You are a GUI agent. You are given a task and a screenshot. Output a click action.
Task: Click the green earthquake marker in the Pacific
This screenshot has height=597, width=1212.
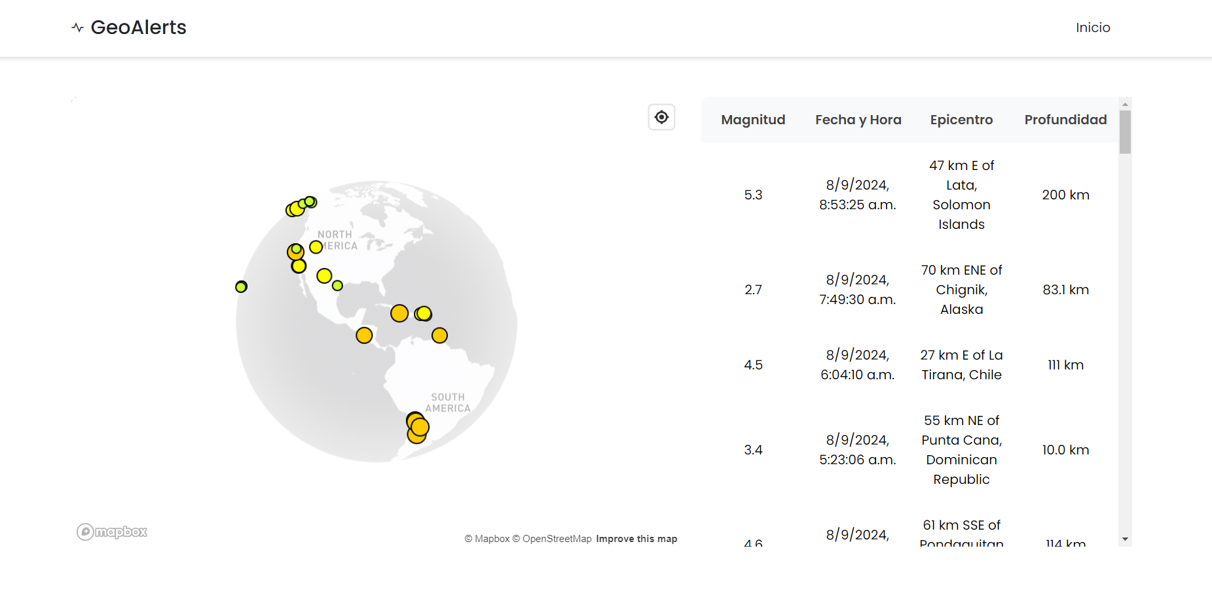click(241, 286)
